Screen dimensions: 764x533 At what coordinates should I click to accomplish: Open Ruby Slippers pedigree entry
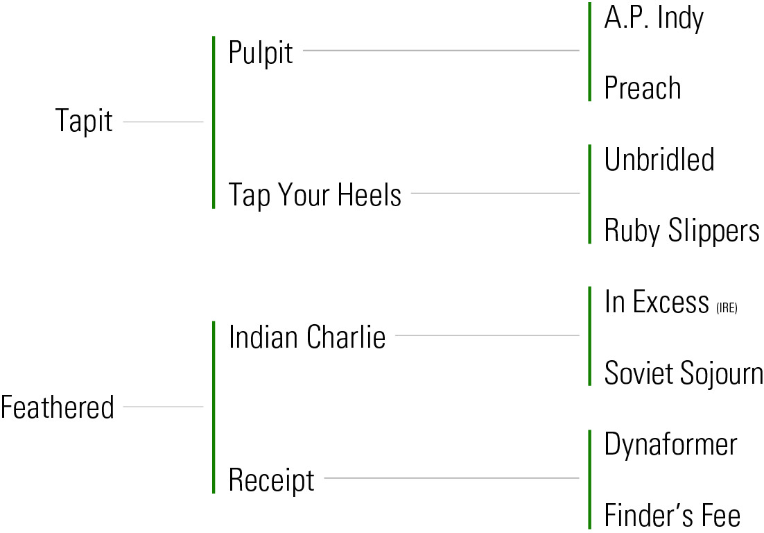pos(681,230)
